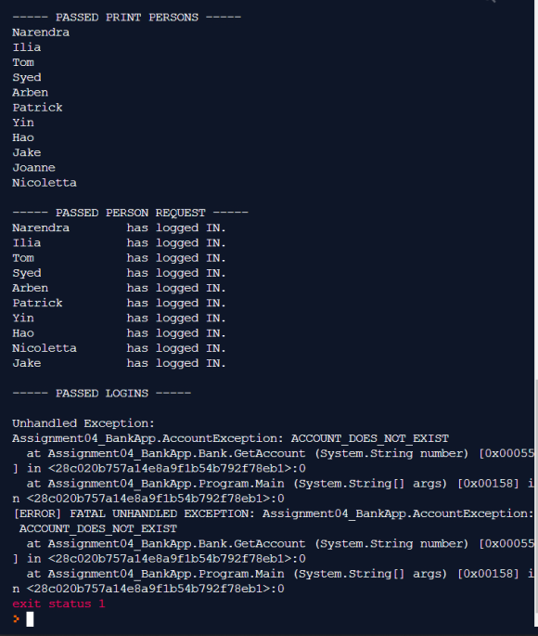
Task: Click "Patrick has logged IN." line
Action: [119, 303]
